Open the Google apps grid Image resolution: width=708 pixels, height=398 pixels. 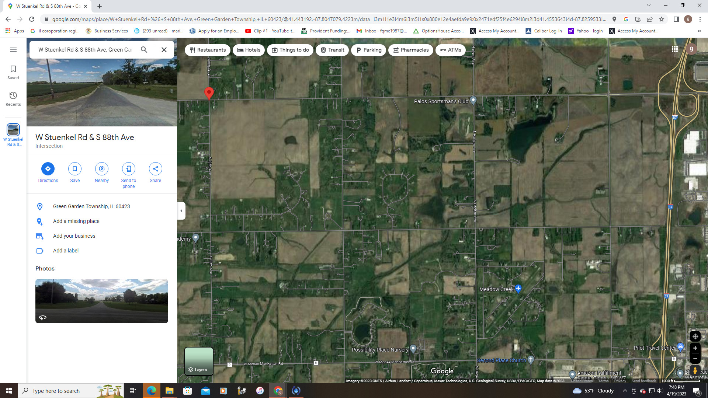point(675,49)
